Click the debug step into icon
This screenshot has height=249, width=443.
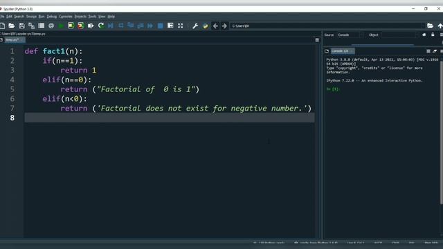coord(131,26)
